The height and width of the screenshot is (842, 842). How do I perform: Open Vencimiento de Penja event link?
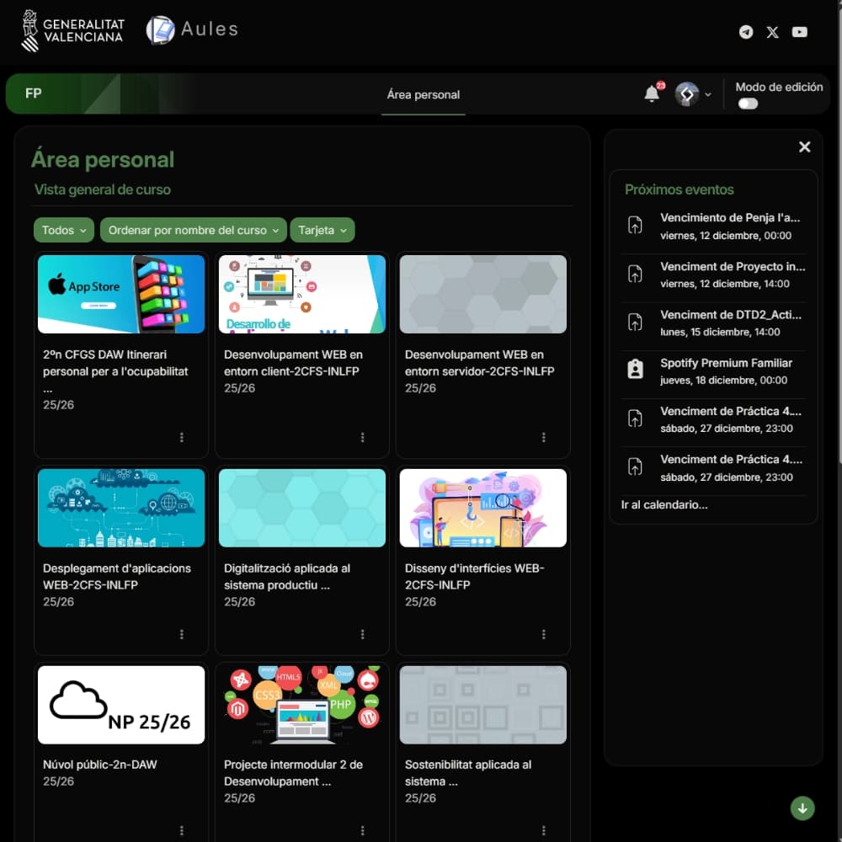tap(729, 217)
